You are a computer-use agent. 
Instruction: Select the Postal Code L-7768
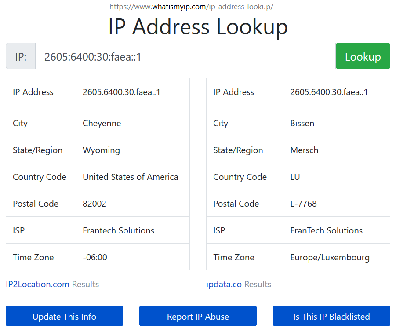pos(301,204)
